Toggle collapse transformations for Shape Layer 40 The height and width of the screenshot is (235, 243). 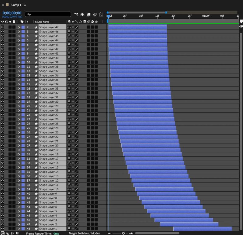point(73,58)
